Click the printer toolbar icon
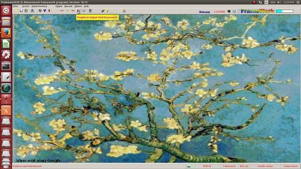 click(32, 11)
